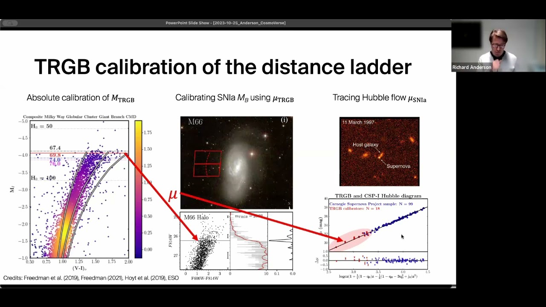The width and height of the screenshot is (546, 307).
Task: Click 'Tracing Hubble flow μSNIa' heading
Action: coord(379,98)
